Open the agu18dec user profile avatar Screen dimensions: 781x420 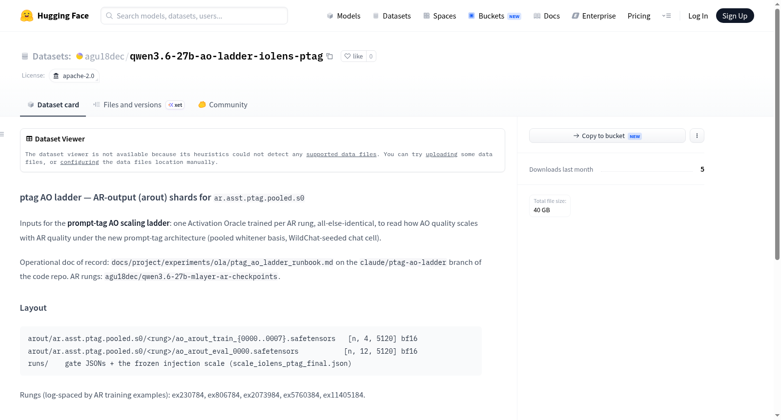click(80, 56)
